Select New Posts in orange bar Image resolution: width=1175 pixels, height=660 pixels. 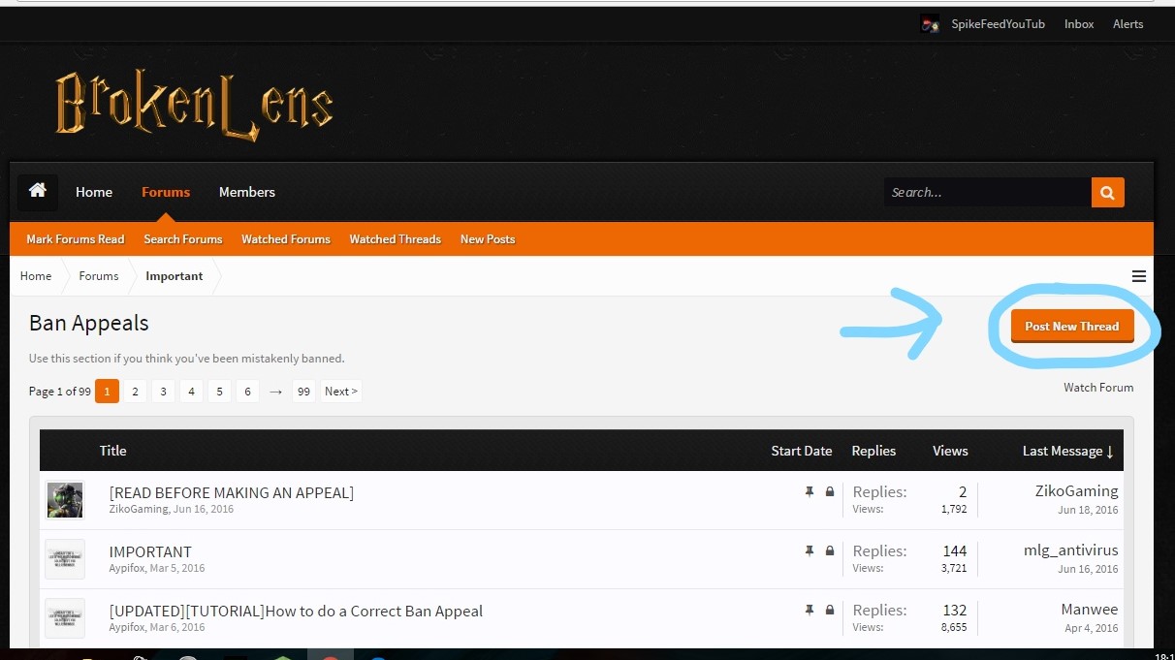488,239
